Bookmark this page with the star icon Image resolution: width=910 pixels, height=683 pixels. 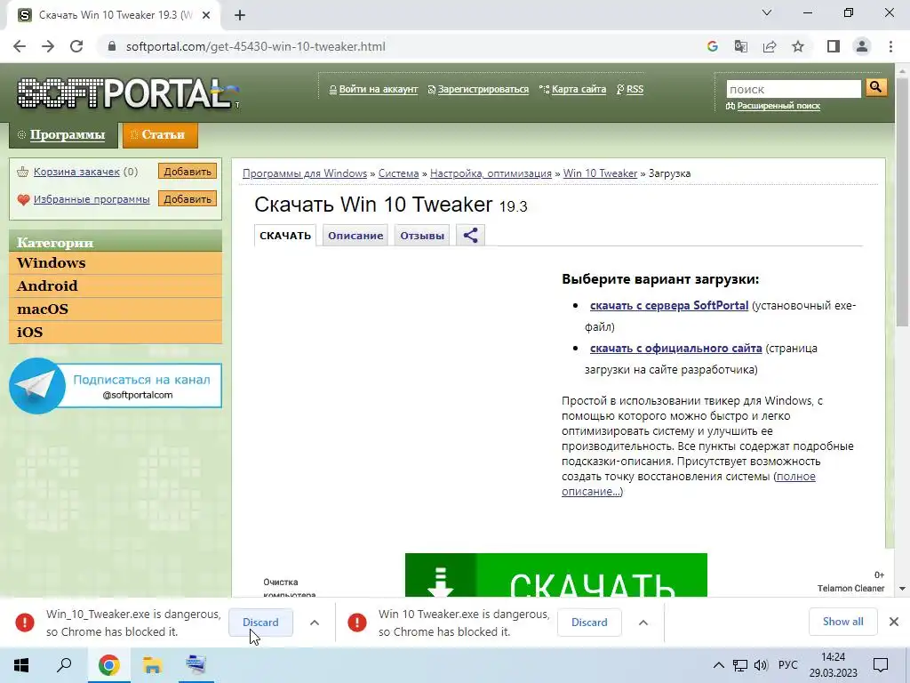(x=798, y=46)
